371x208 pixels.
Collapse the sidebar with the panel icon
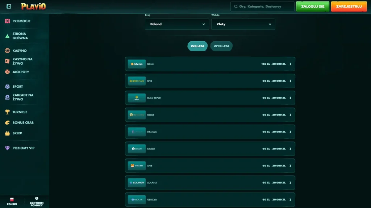point(9,6)
